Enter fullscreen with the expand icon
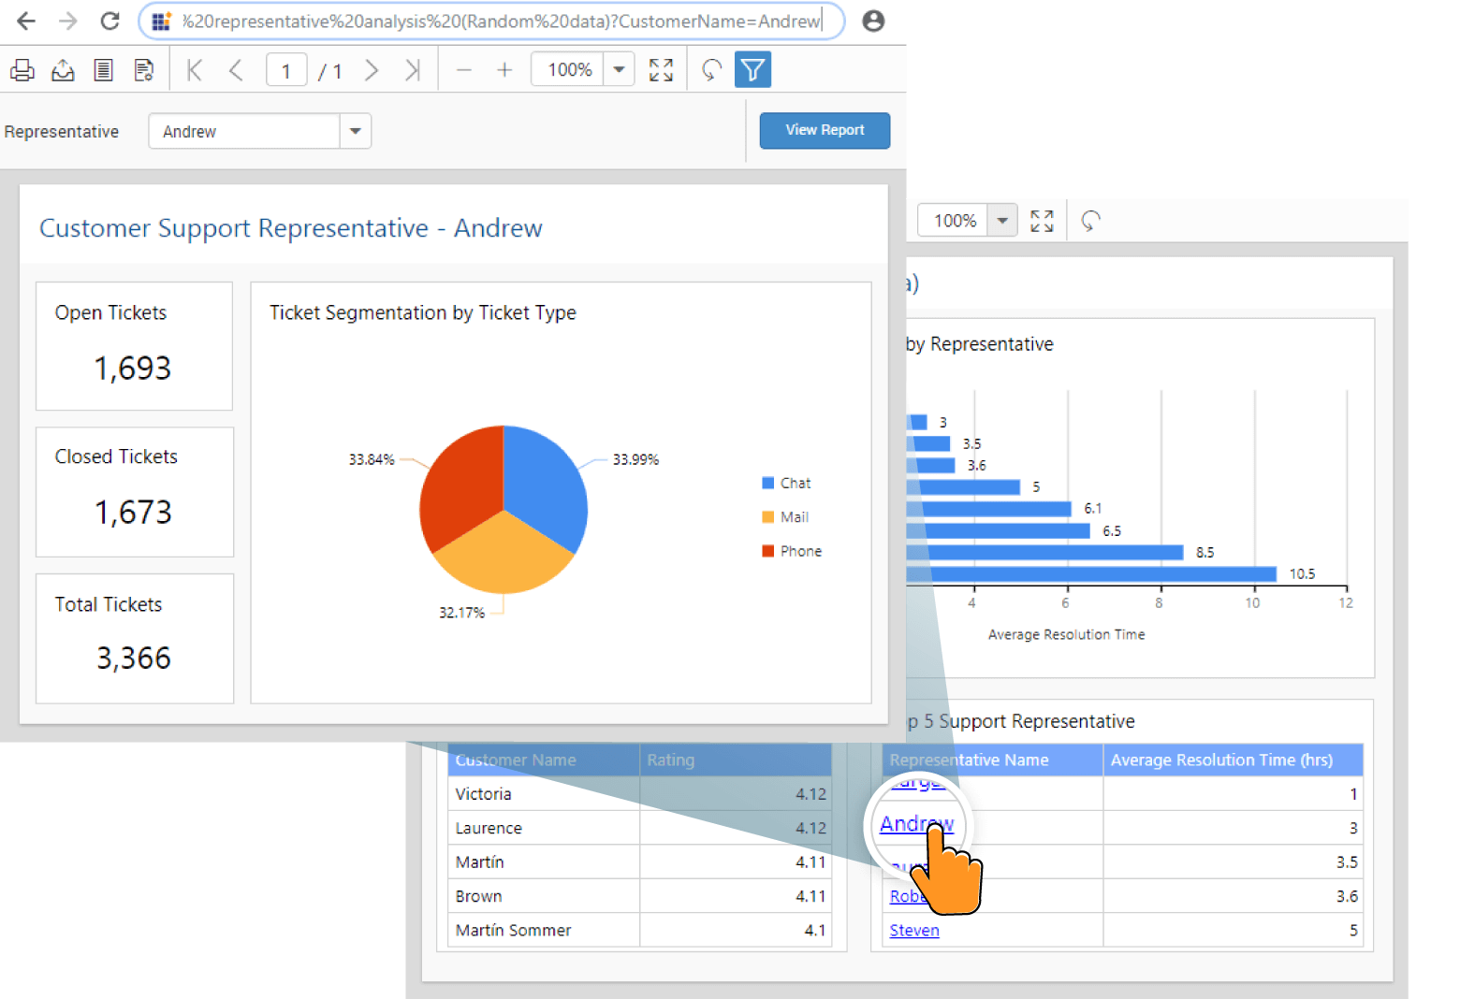This screenshot has width=1460, height=999. (661, 68)
